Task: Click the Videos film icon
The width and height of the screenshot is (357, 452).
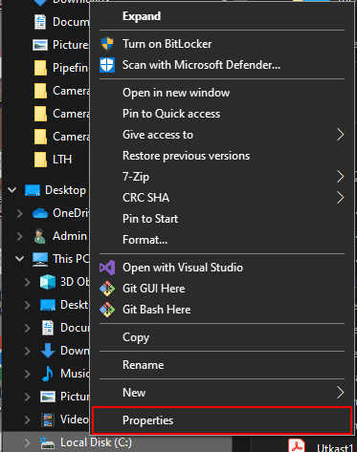Action: point(48,420)
